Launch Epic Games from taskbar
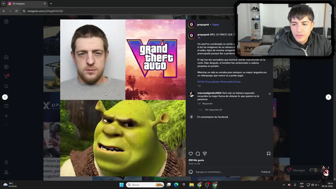336x189 pixels. coord(184,185)
